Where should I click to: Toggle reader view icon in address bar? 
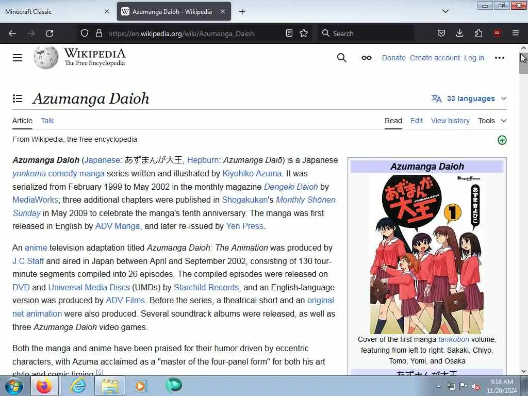[289, 33]
